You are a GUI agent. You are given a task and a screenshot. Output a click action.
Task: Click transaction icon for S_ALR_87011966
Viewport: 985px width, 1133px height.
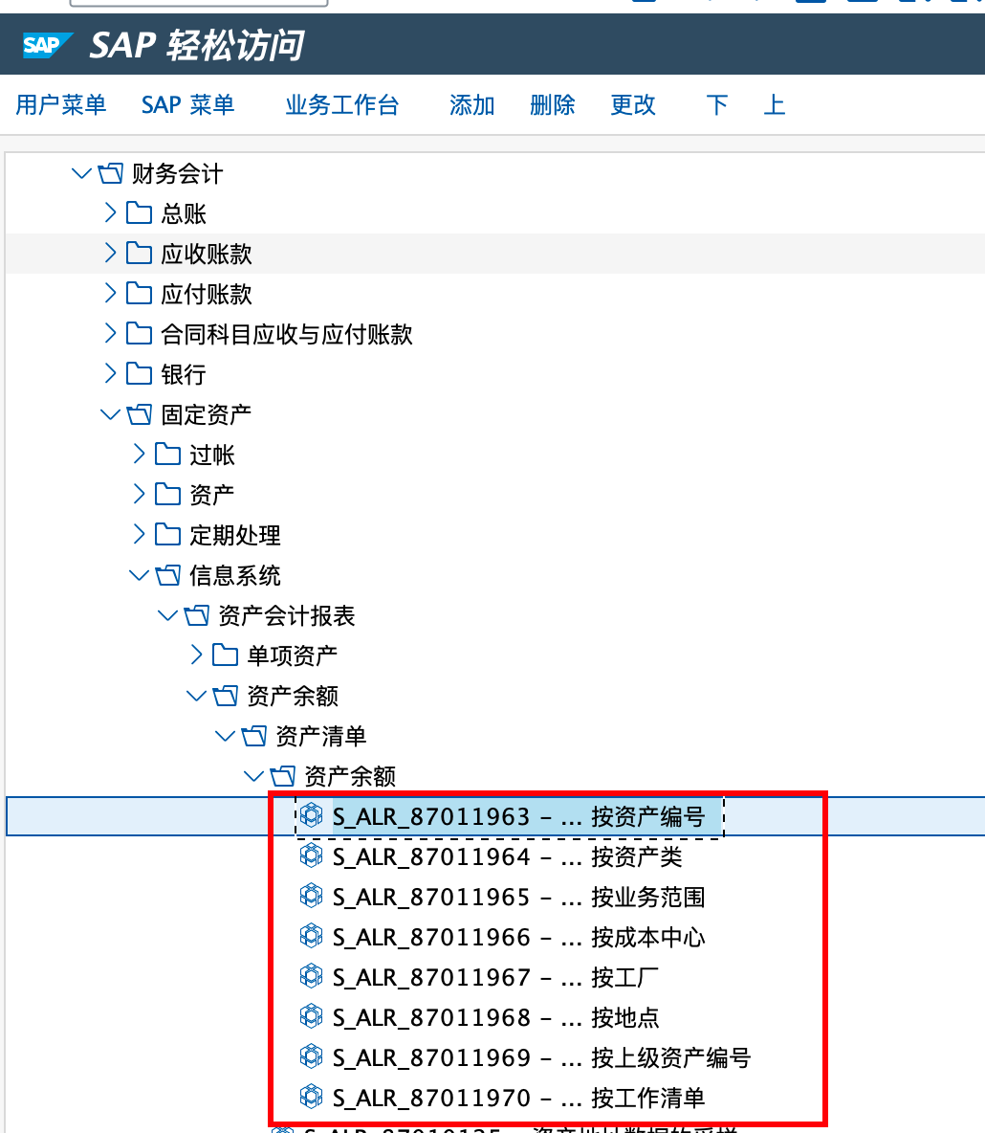coord(311,937)
